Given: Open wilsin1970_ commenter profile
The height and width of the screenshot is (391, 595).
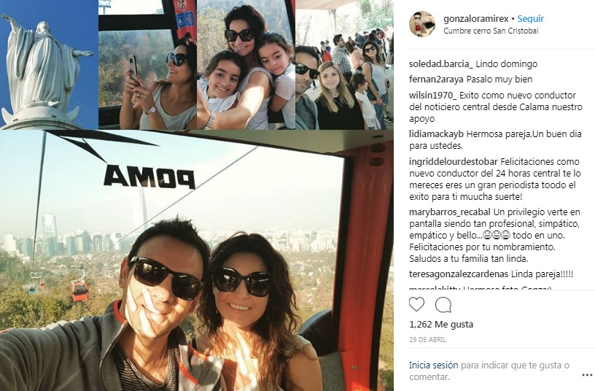Looking at the screenshot, I should coord(433,96).
